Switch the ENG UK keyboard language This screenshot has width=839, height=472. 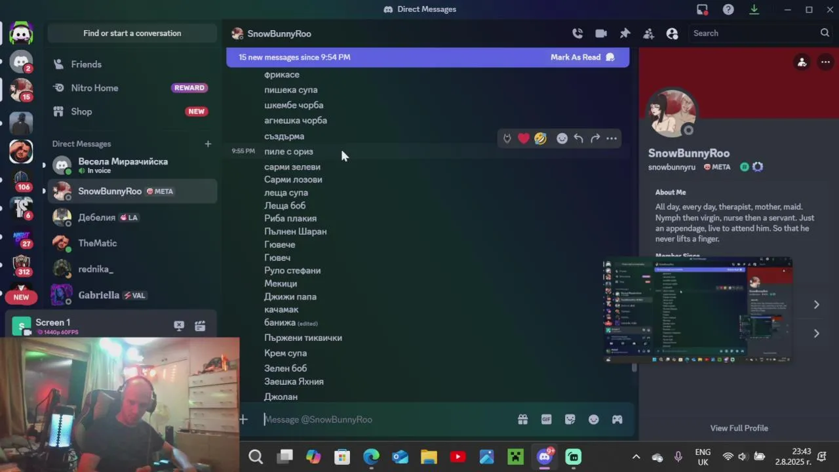pos(703,457)
